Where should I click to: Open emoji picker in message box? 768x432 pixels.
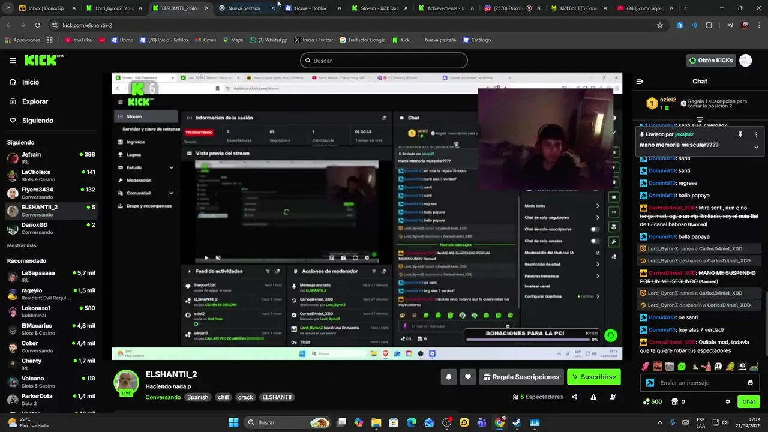pyautogui.click(x=750, y=383)
